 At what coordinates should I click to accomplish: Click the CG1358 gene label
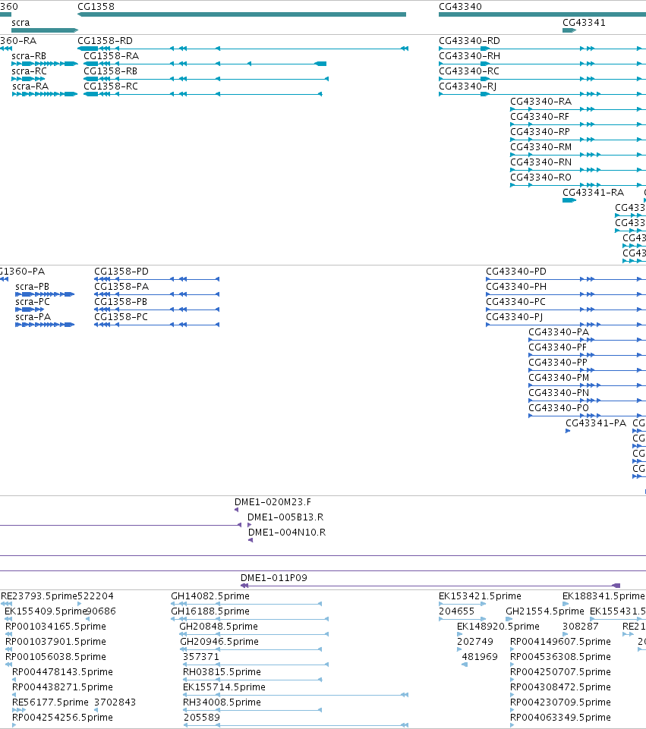(x=96, y=7)
